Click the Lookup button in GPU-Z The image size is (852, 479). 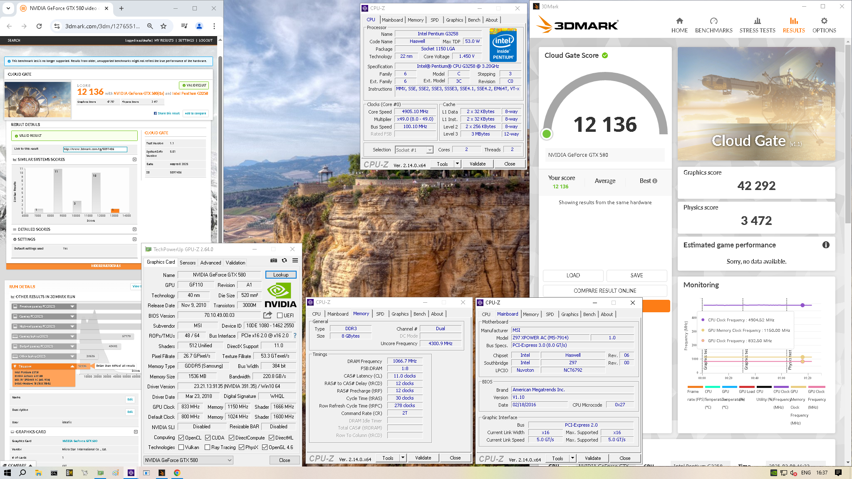(x=281, y=275)
